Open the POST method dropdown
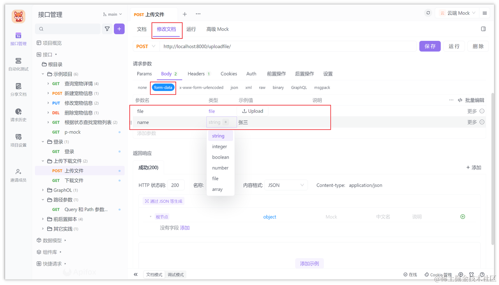The height and width of the screenshot is (285, 499). (146, 46)
